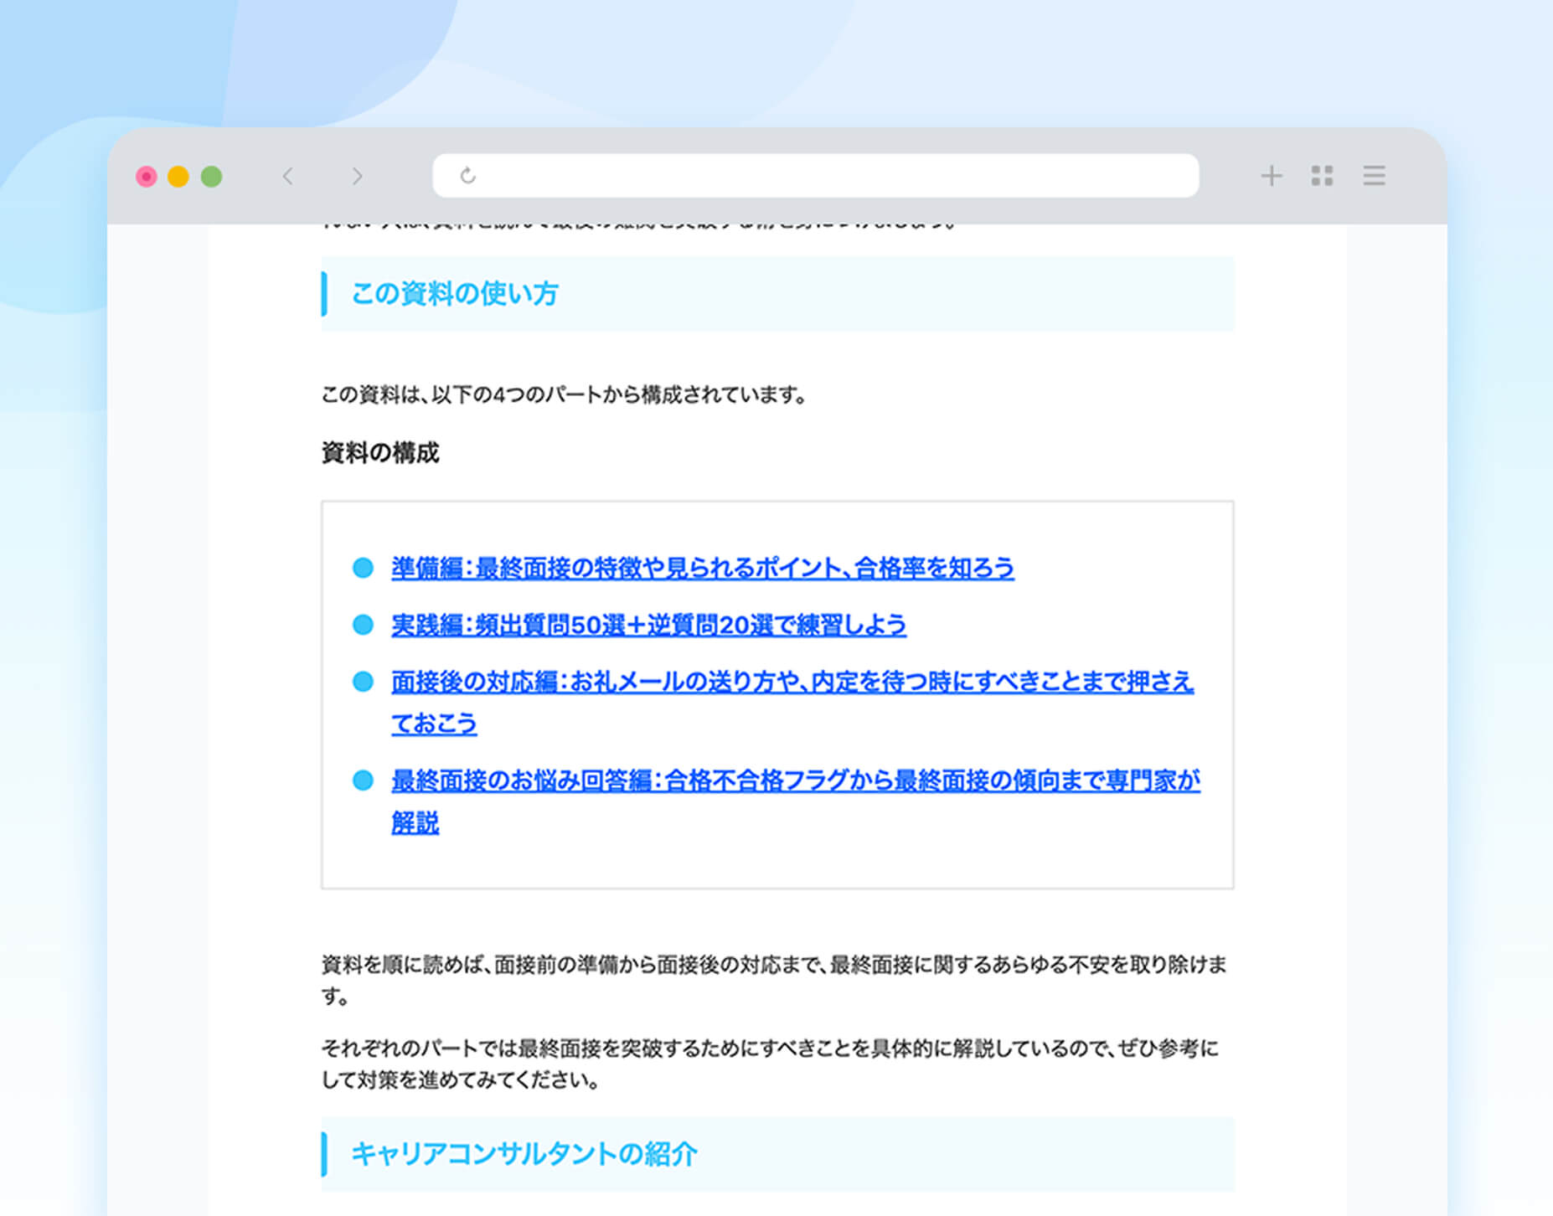
Task: Click the 資料の構成 subheading
Action: click(x=380, y=453)
